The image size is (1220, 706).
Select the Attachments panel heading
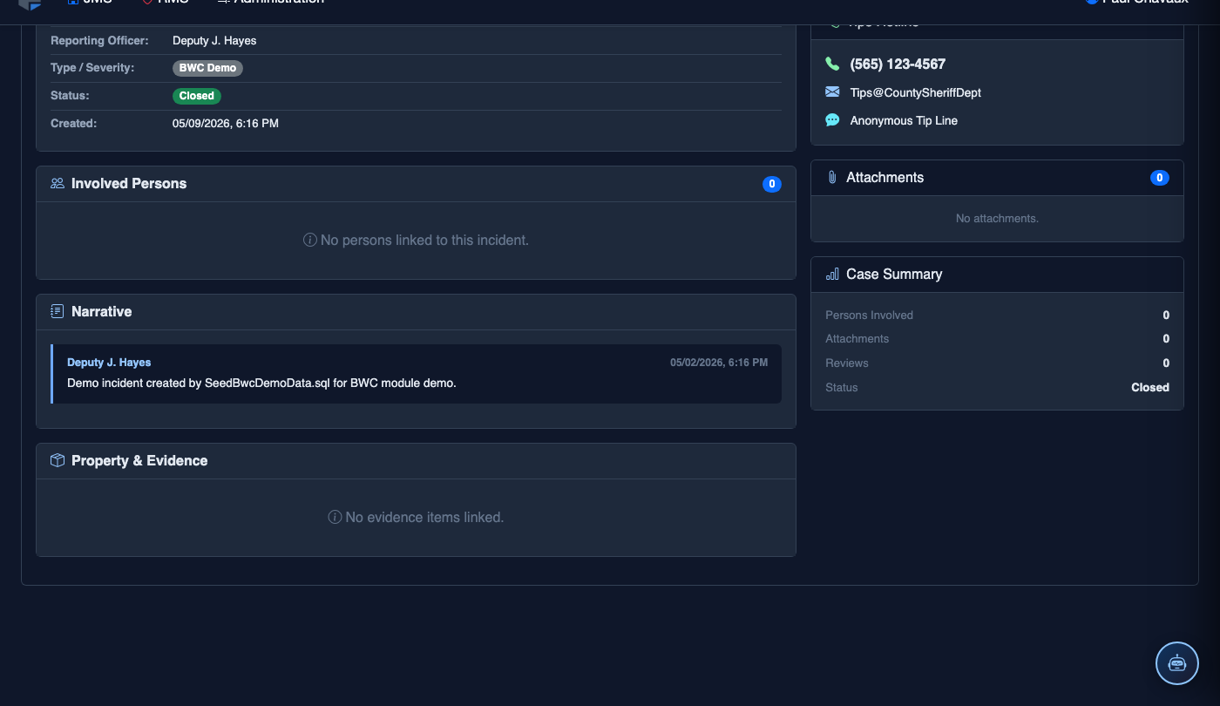[884, 177]
